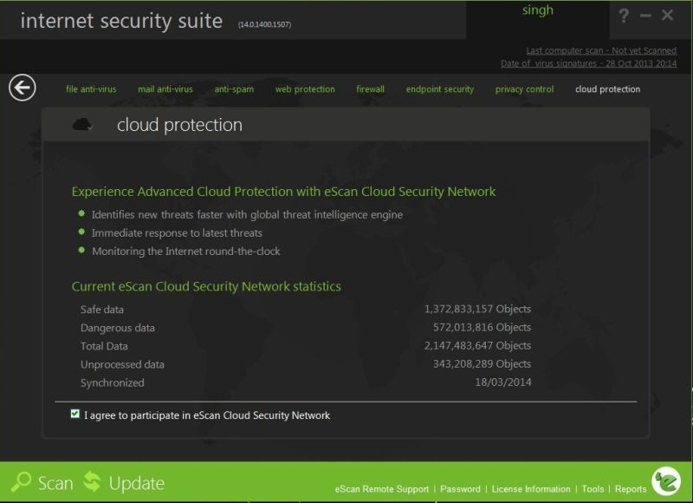Click Monitoring the Internet round-the-clock text

186,251
